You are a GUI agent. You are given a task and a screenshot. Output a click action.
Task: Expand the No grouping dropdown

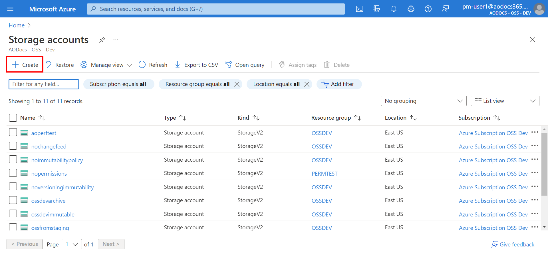point(424,101)
